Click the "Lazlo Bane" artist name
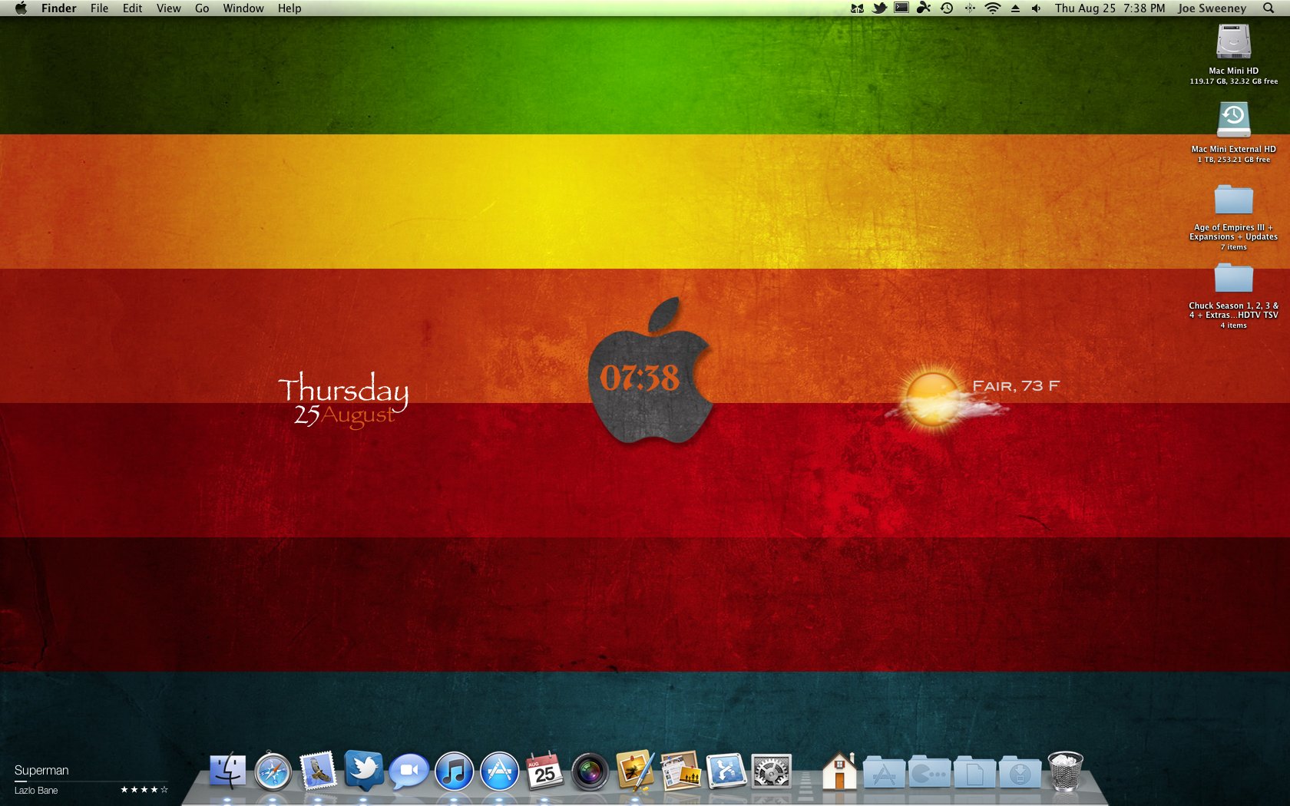This screenshot has height=806, width=1290. pos(36,791)
